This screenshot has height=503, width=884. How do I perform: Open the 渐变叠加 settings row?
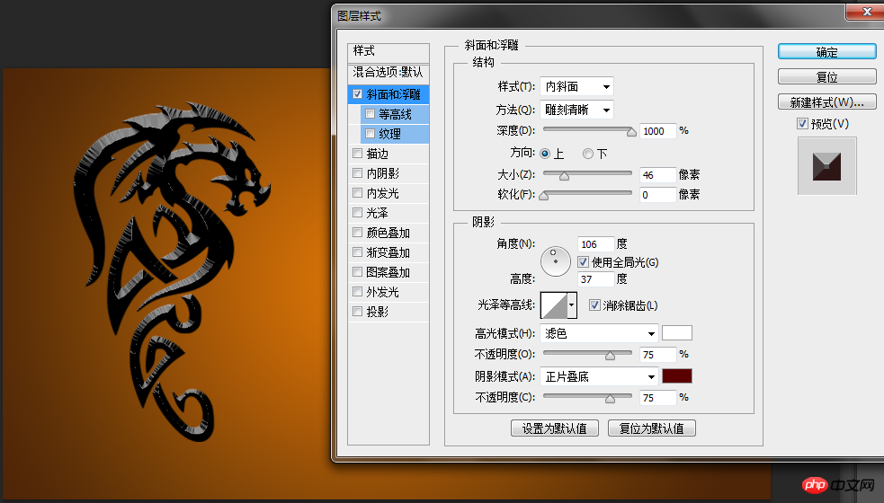click(x=388, y=252)
